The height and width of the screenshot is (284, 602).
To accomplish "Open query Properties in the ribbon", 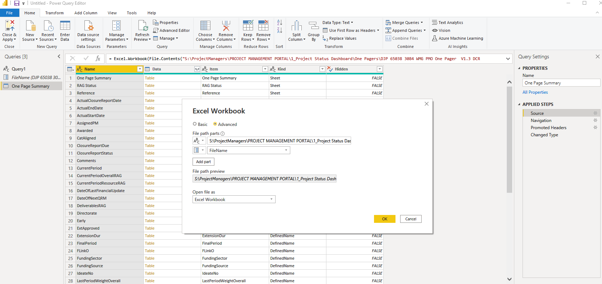I will point(166,23).
